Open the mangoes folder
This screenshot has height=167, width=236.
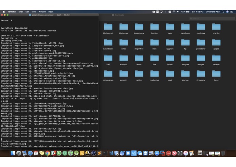tap(185, 58)
